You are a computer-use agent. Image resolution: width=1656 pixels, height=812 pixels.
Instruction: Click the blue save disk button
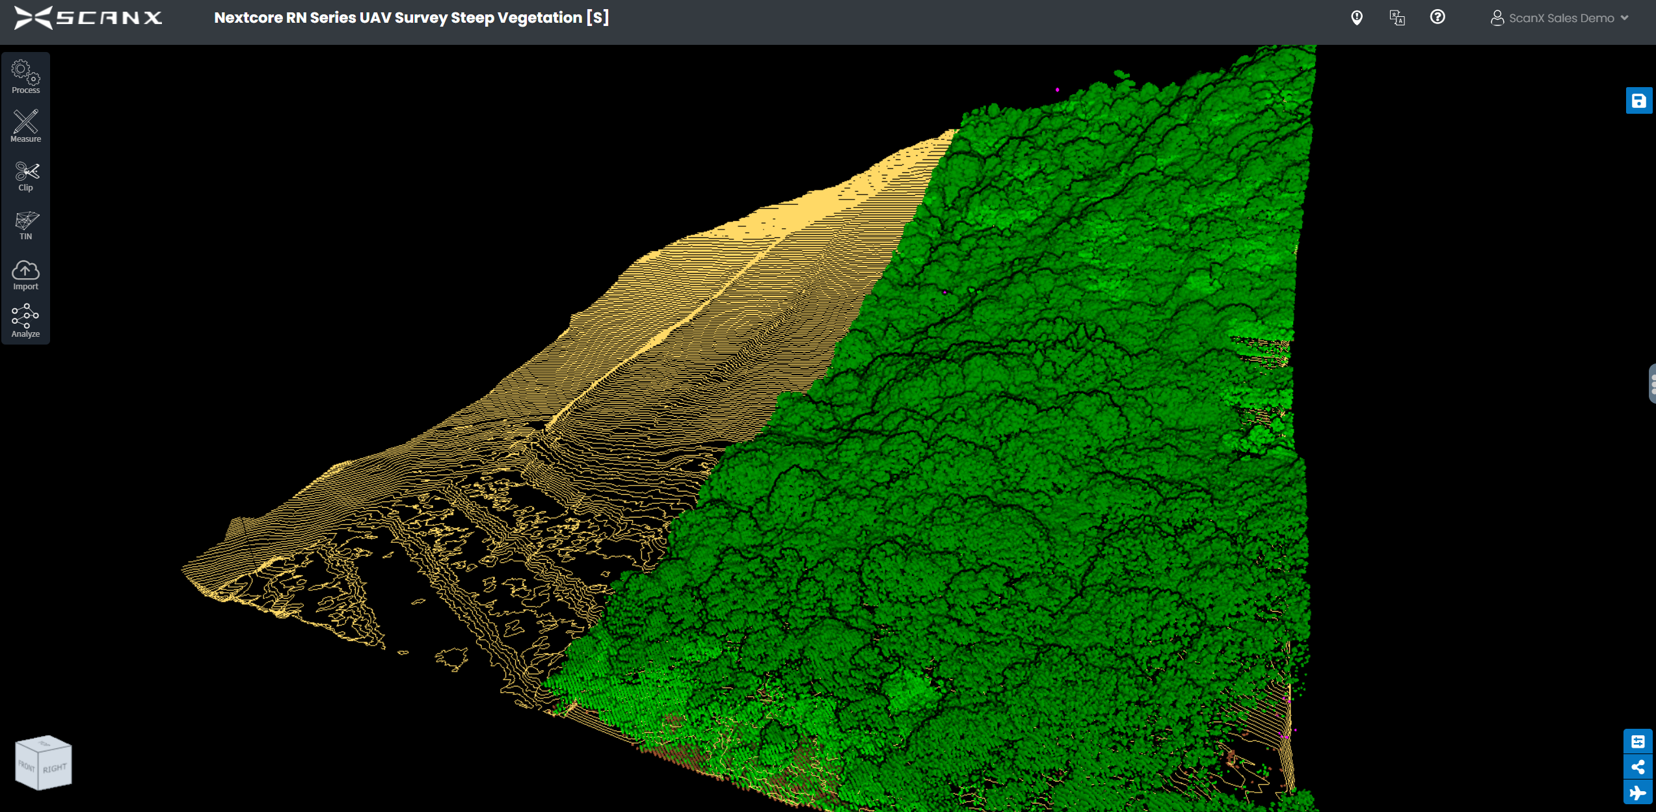pos(1638,101)
